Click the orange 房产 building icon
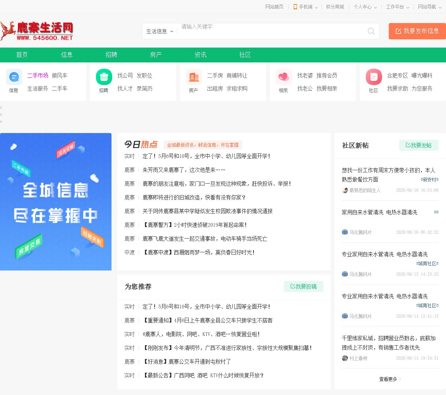This screenshot has width=446, height=395. click(x=194, y=77)
